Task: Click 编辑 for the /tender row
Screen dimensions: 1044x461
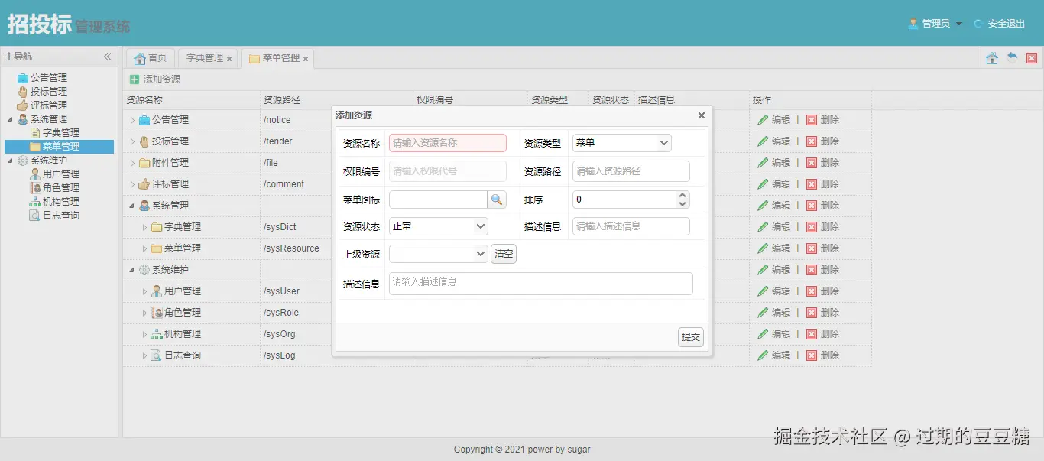Action: click(774, 141)
